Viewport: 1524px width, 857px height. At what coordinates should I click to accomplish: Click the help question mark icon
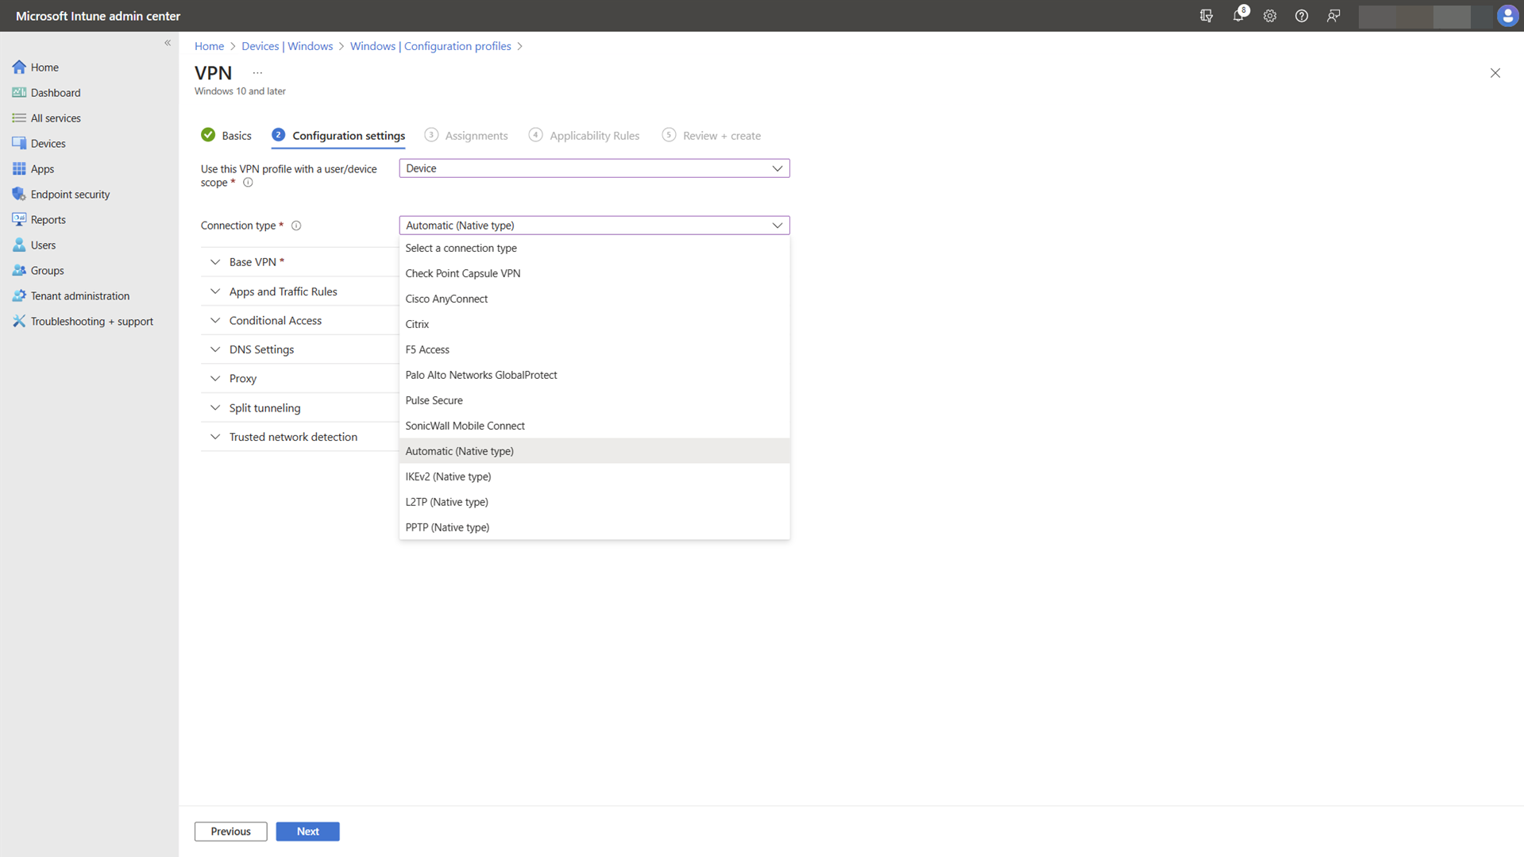[1302, 16]
